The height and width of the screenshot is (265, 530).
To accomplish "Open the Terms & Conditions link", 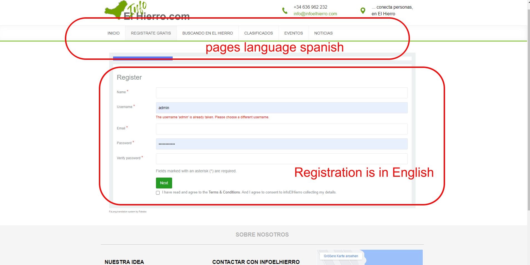I will pyautogui.click(x=224, y=192).
